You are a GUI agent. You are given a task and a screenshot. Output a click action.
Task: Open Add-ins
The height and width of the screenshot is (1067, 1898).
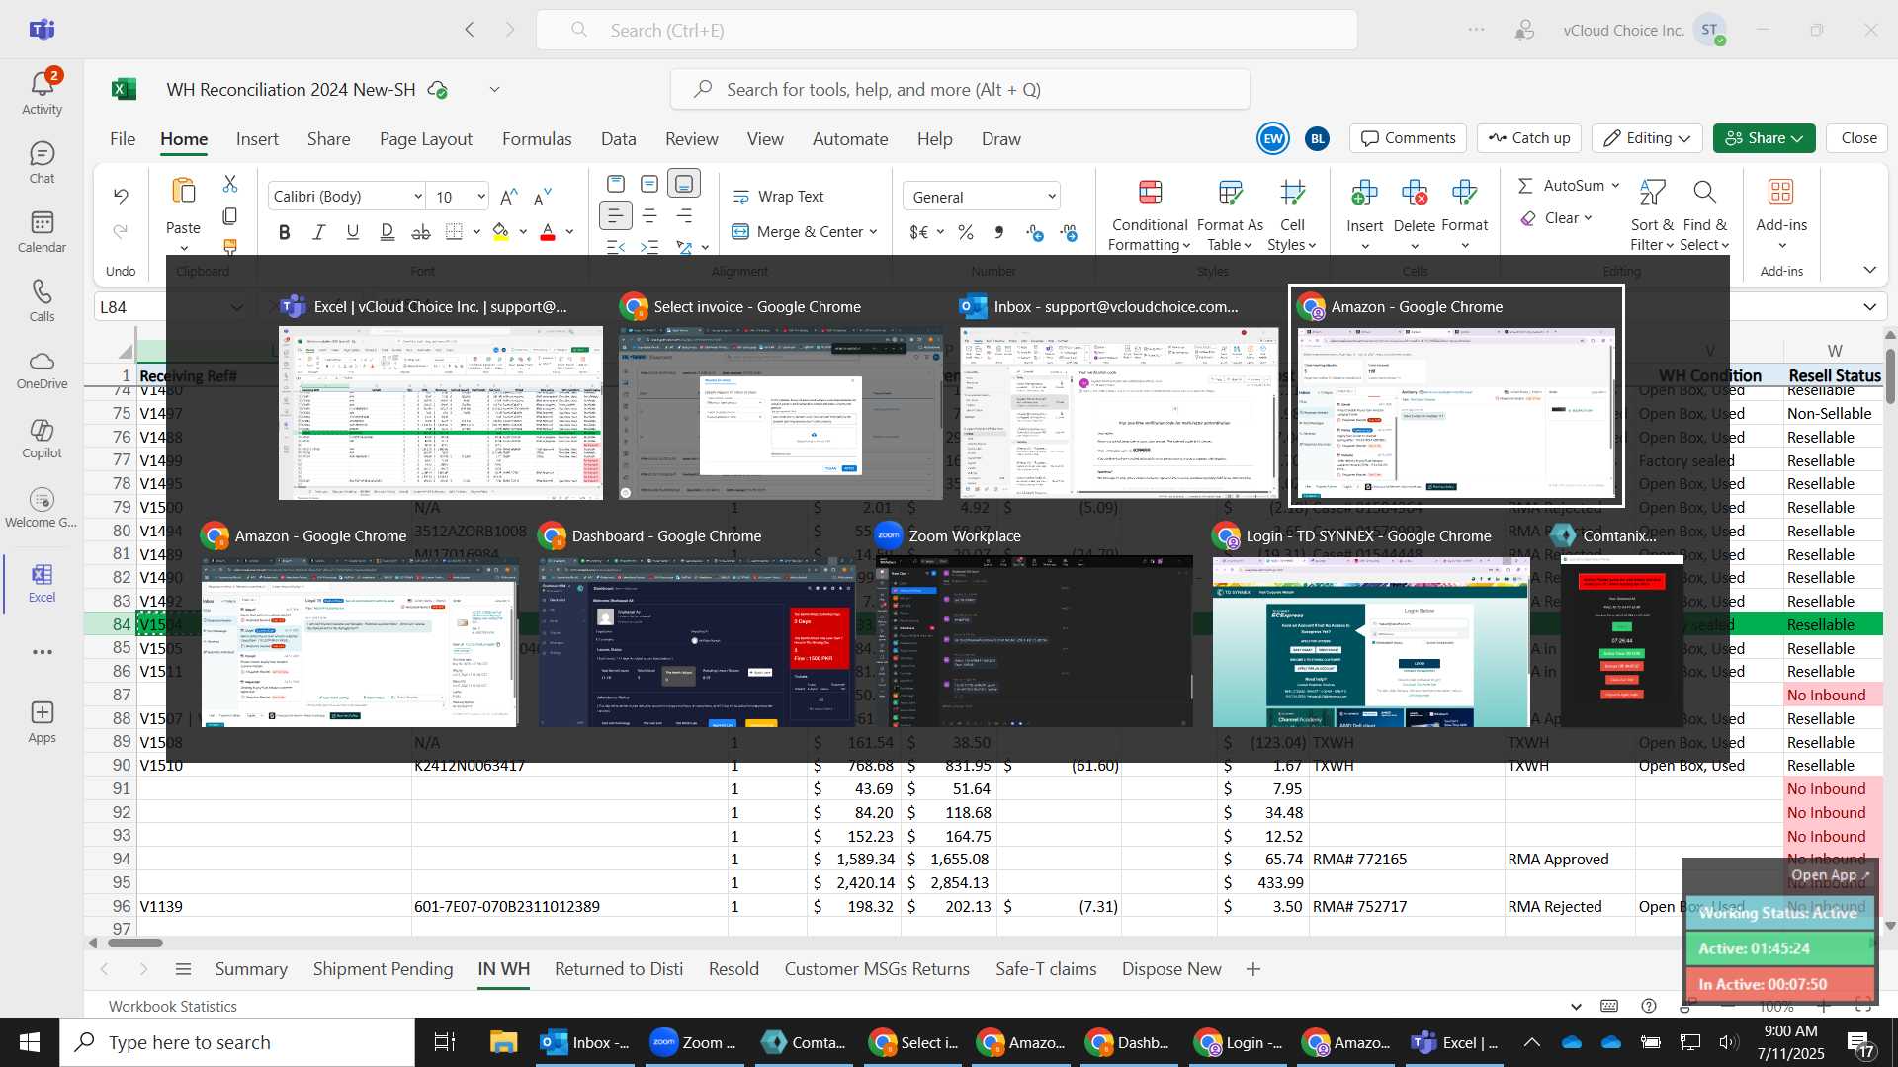(1781, 213)
